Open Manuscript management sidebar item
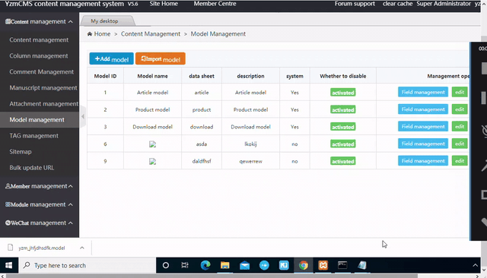The height and width of the screenshot is (278, 487). (43, 87)
